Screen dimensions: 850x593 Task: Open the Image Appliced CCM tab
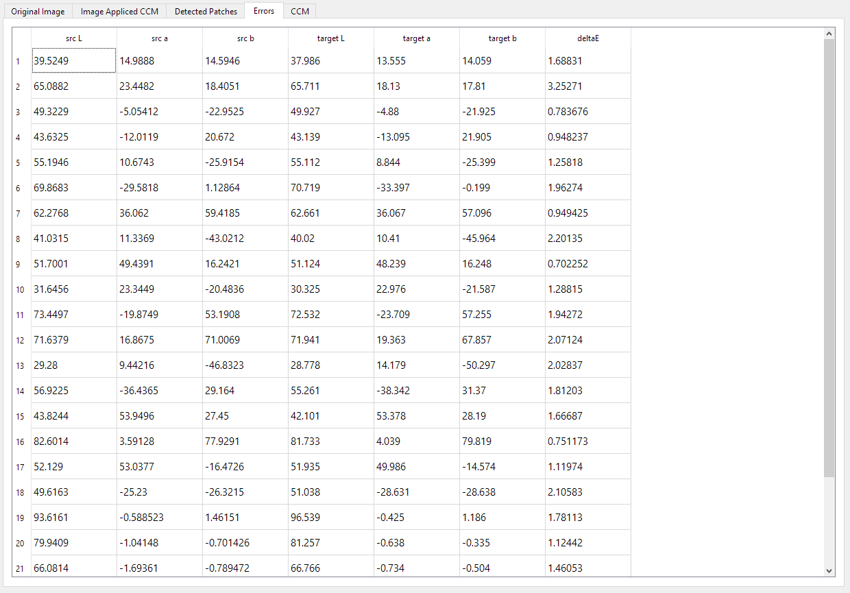tap(119, 11)
